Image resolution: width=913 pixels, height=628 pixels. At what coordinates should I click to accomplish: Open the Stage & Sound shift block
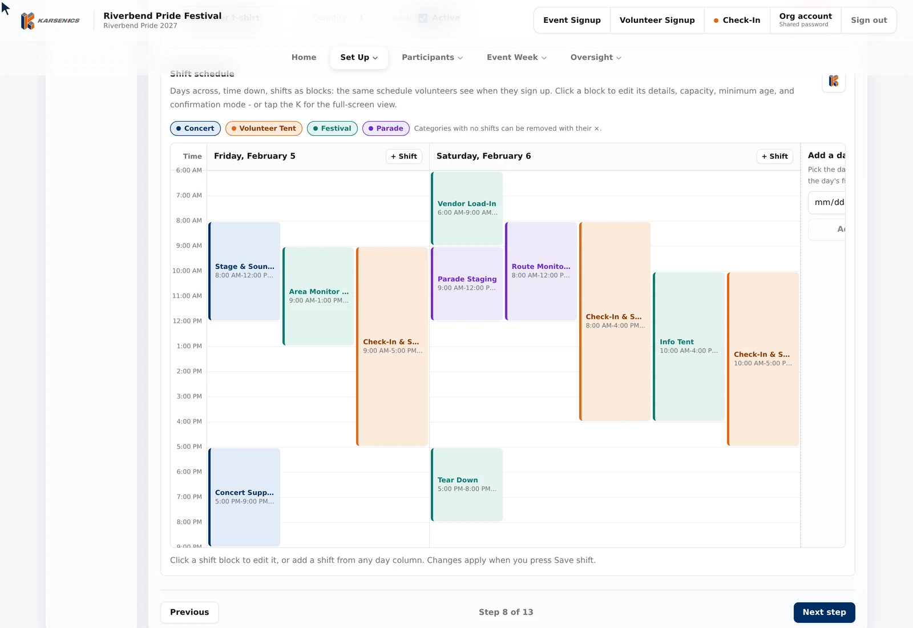click(244, 271)
